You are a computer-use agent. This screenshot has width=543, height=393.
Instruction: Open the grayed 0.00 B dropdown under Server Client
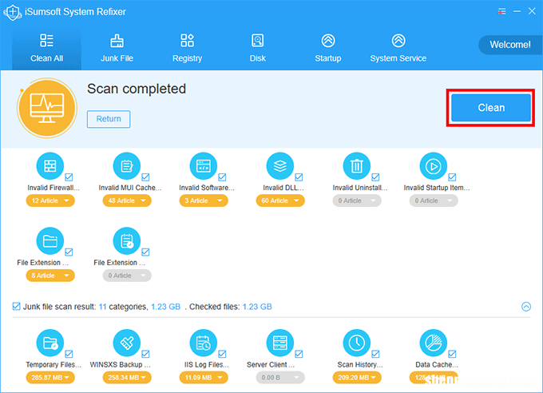280,377
